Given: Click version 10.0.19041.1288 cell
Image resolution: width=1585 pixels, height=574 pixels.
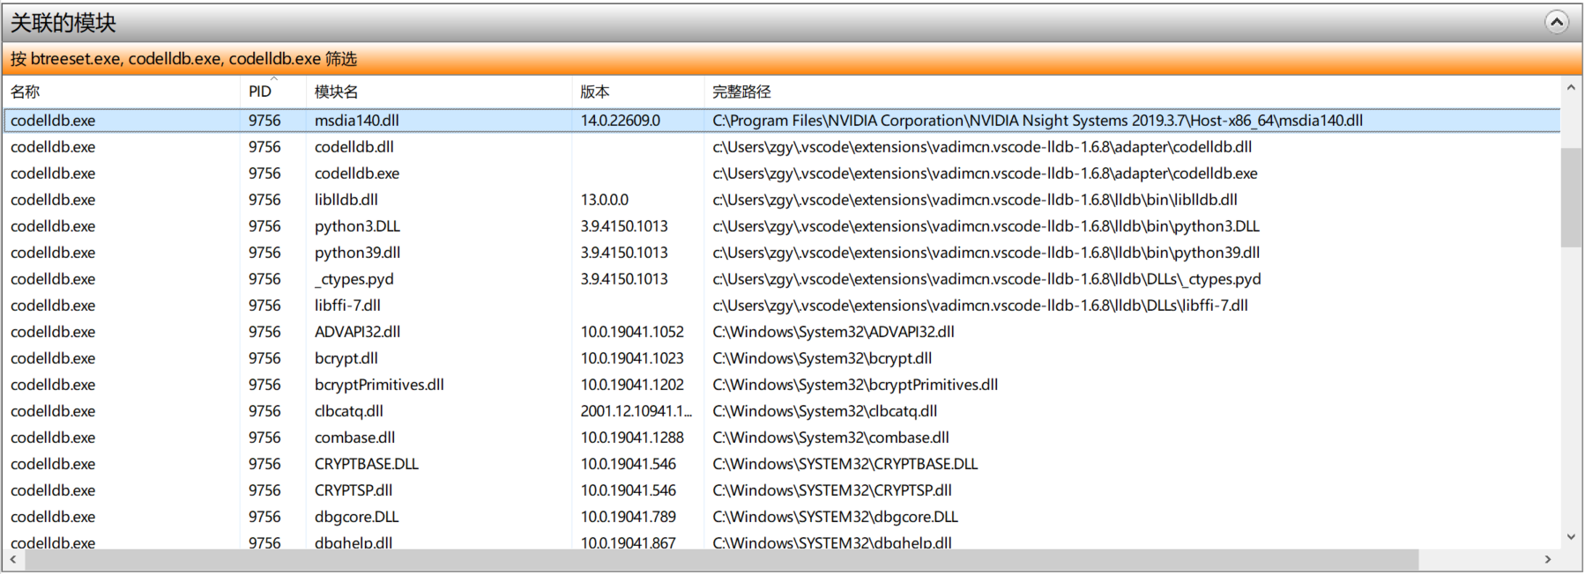Looking at the screenshot, I should click(632, 438).
